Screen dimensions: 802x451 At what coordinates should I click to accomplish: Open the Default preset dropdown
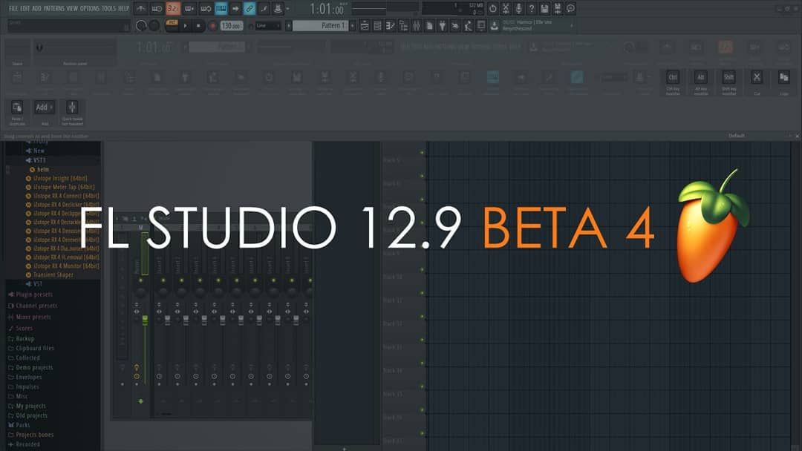click(x=737, y=136)
